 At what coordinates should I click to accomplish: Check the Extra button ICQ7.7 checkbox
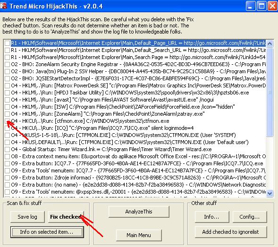[x=7, y=163]
